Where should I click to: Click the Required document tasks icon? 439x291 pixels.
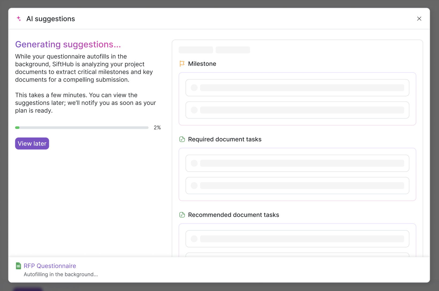182,139
